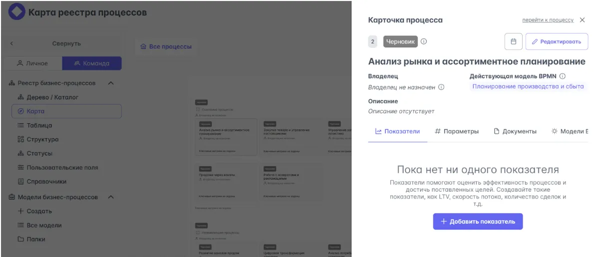Click the calendar icon button in process card
Screen dimensions: 605x257
coord(513,42)
